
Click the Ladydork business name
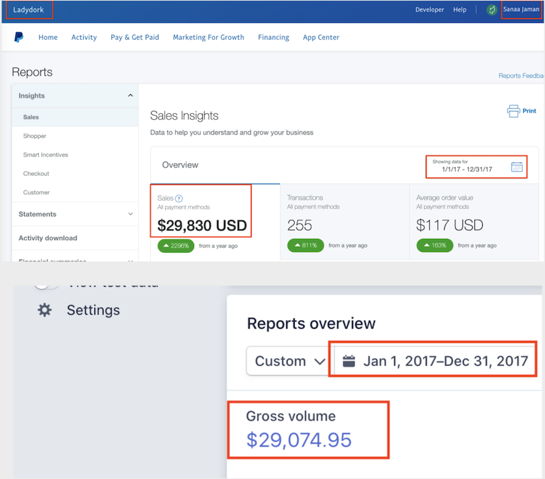(29, 10)
